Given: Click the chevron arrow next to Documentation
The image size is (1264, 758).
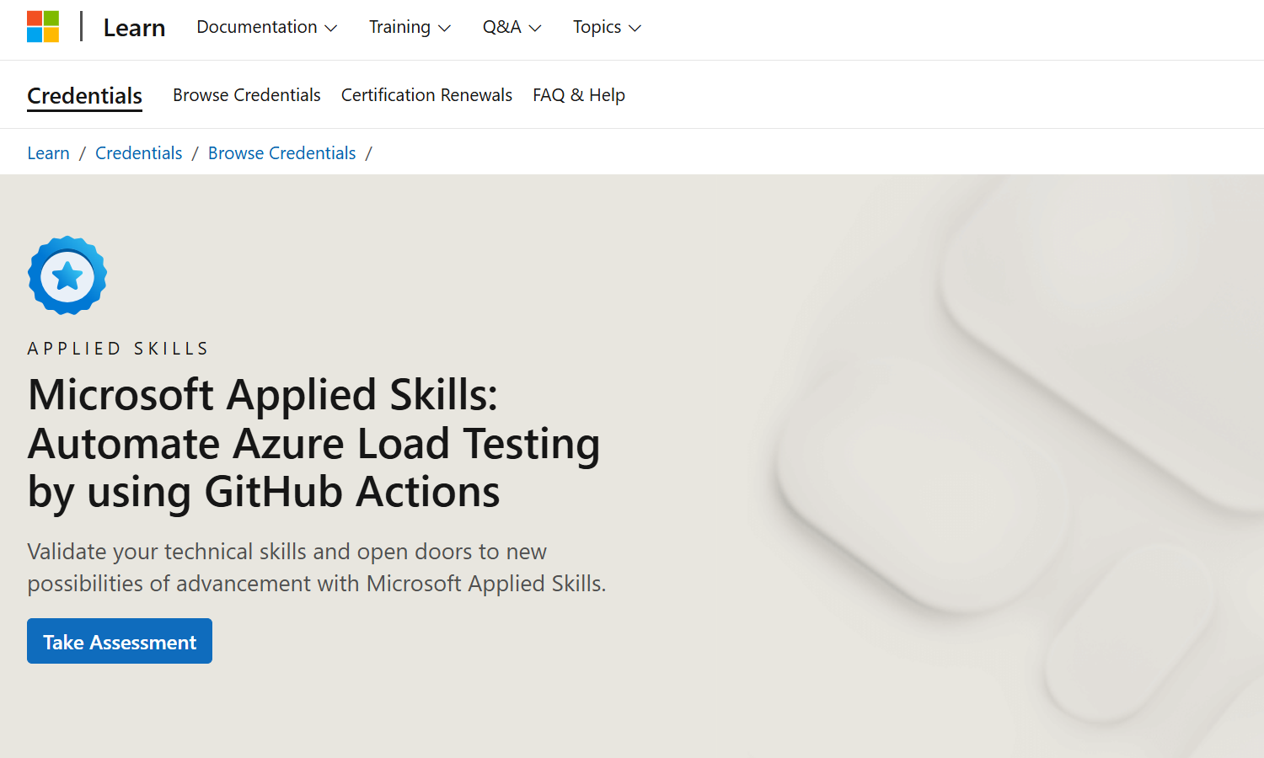Looking at the screenshot, I should coord(331,28).
